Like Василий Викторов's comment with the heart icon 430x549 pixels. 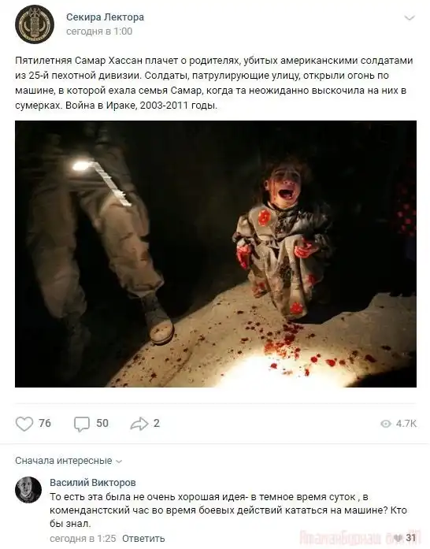[x=398, y=537]
